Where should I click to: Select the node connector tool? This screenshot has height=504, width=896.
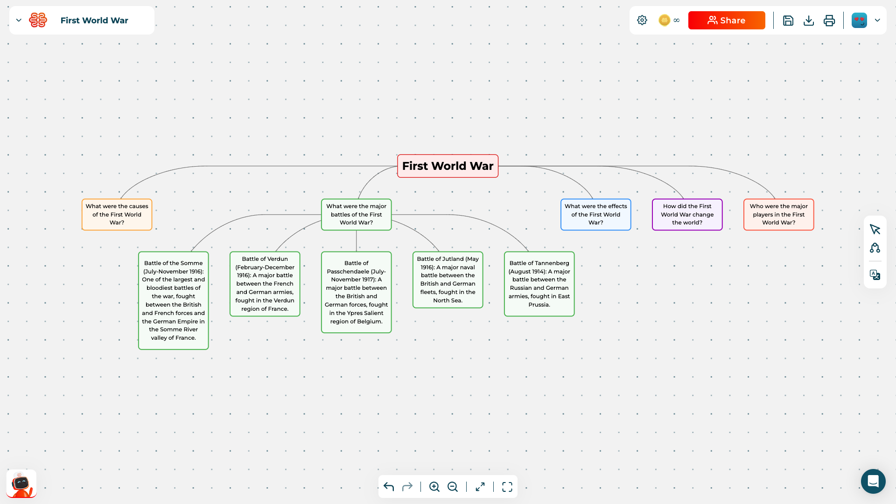[x=875, y=248]
